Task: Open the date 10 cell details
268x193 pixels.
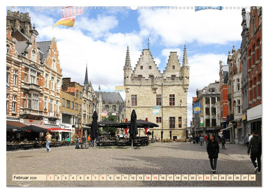Action: click(118, 178)
